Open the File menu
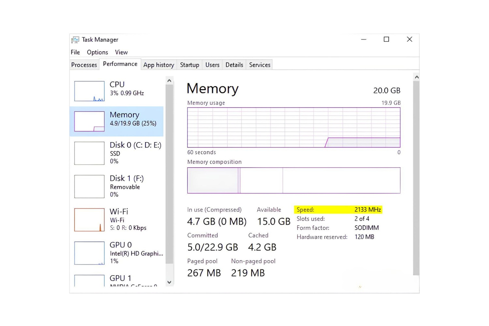 pos(75,52)
